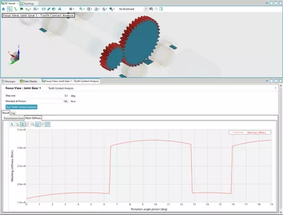
Task: Click the data points search icon in chart toolbar
Action: 32,125
